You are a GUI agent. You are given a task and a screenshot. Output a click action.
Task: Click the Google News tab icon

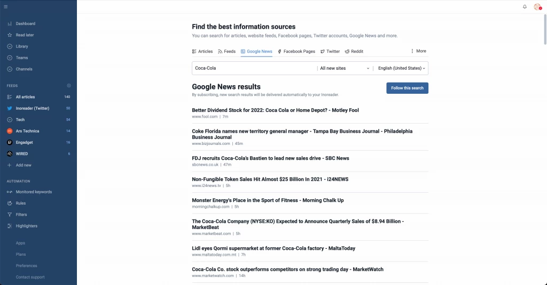[243, 52]
